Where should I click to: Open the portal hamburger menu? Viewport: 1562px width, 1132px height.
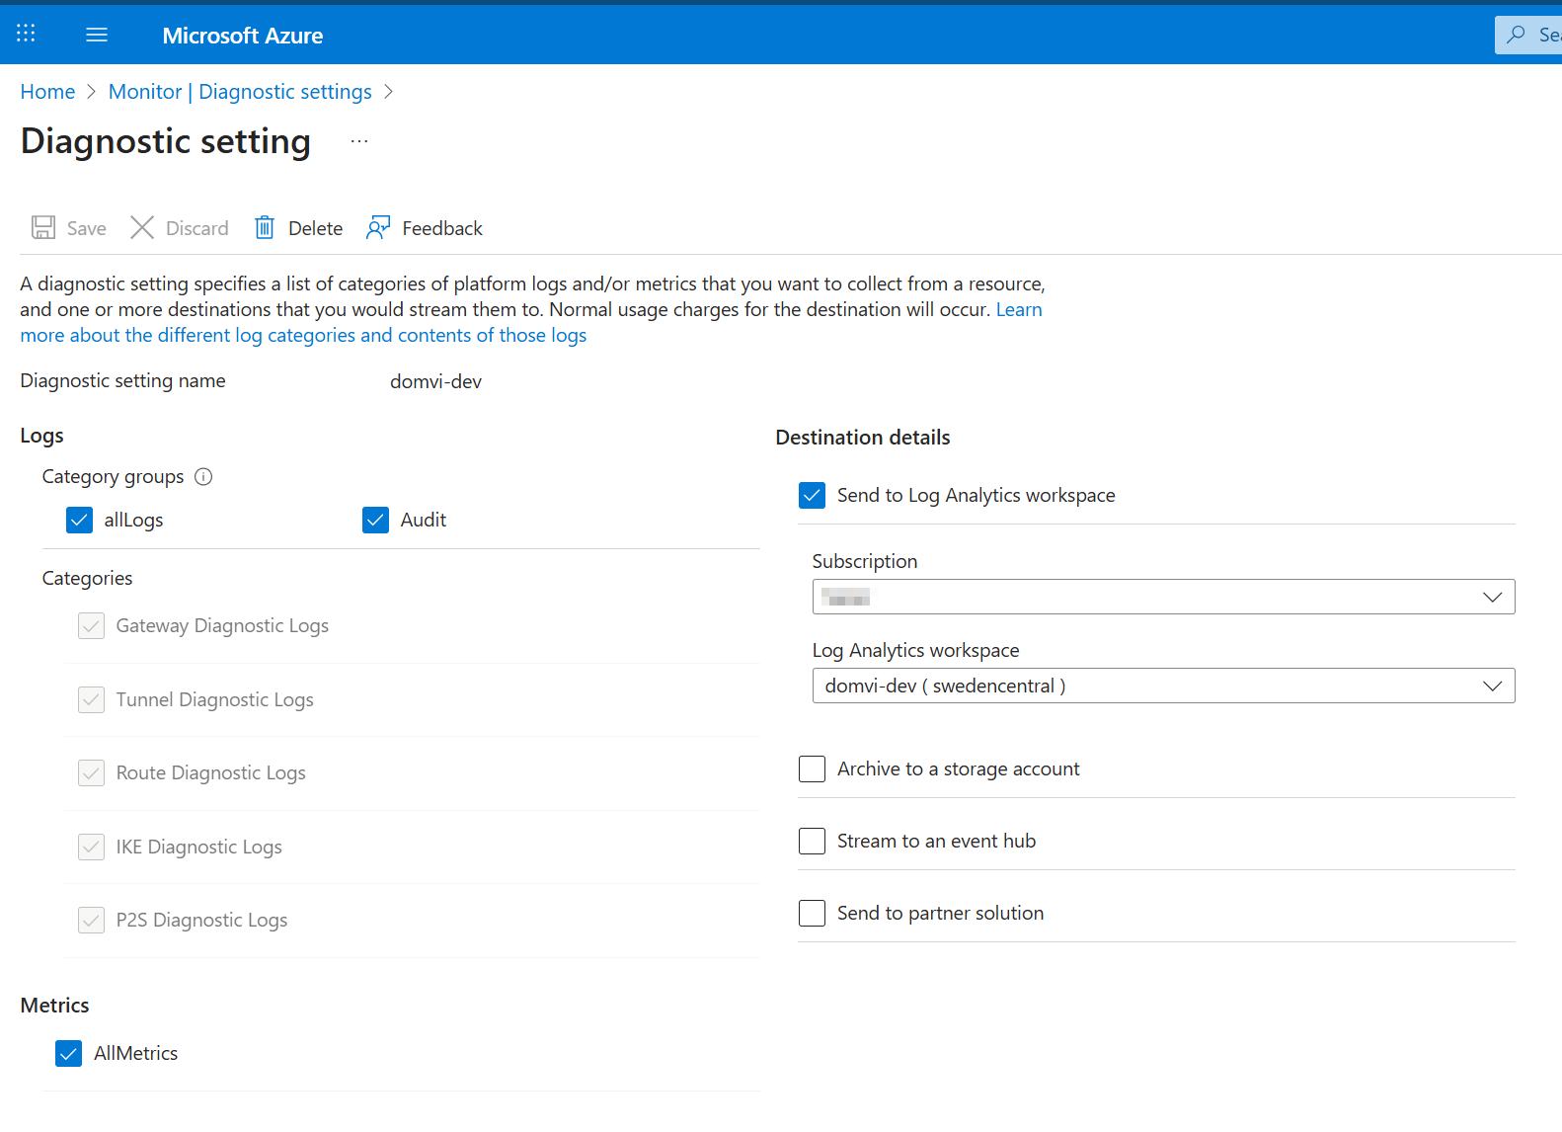click(97, 35)
